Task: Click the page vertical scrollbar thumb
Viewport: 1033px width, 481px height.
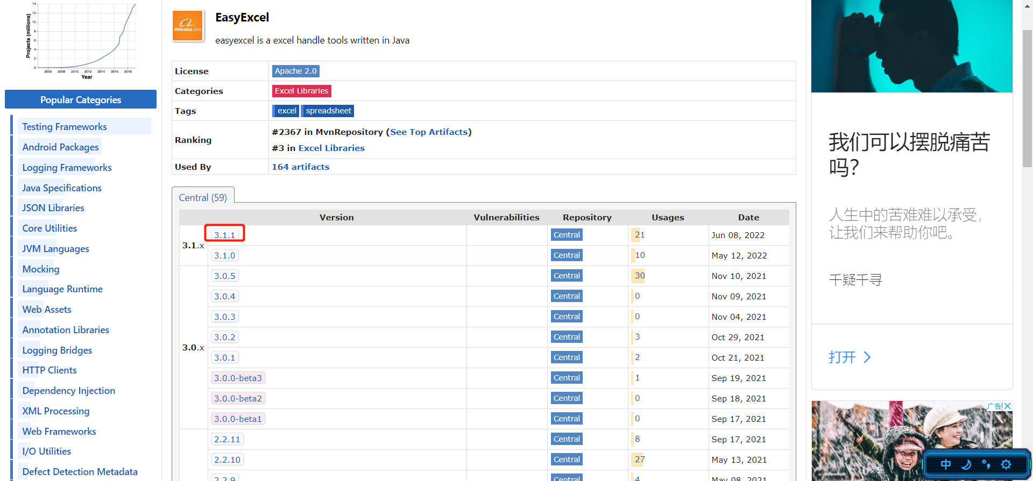Action: (x=1028, y=99)
